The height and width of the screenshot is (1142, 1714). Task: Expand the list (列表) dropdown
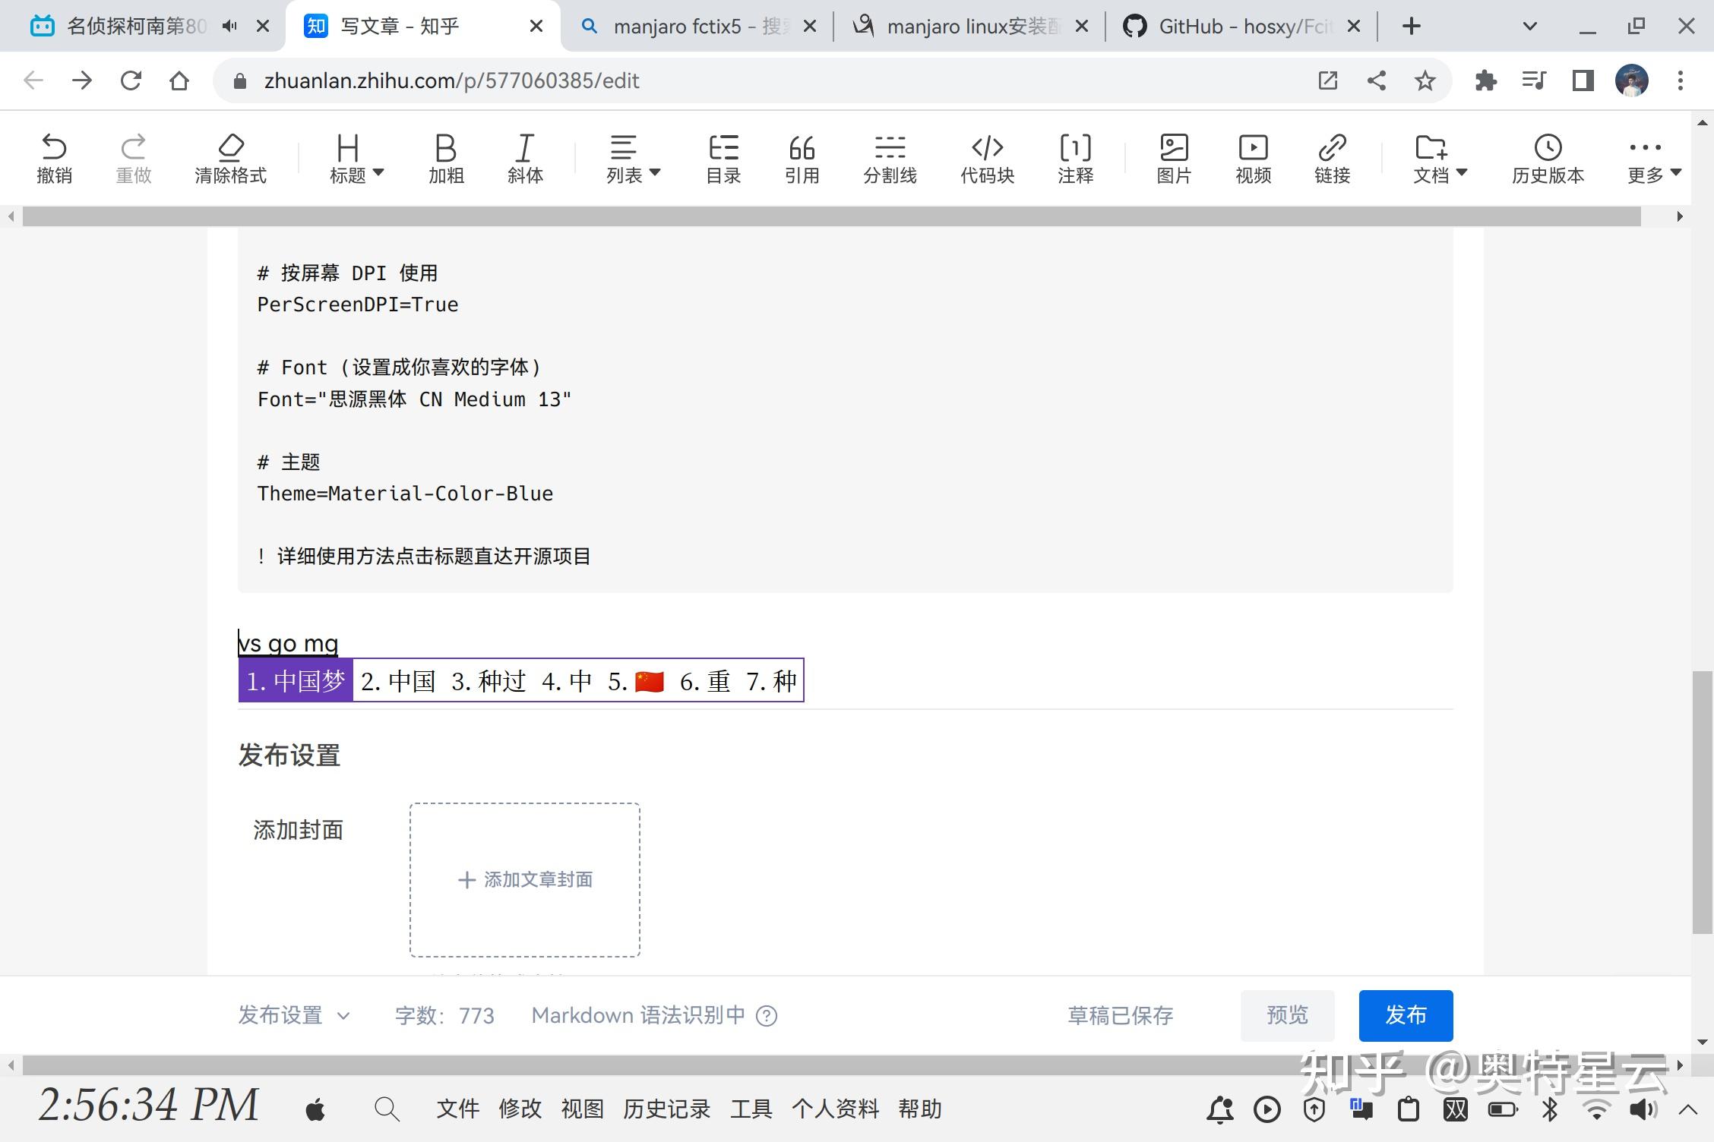(x=633, y=158)
